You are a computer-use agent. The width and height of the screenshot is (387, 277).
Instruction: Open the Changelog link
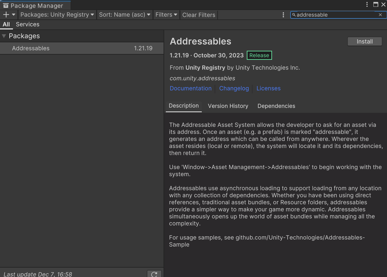tap(234, 89)
